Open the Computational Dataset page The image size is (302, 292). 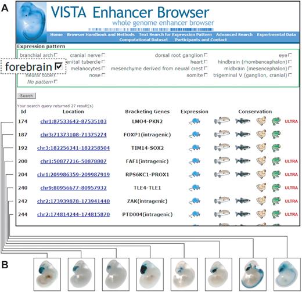click(x=143, y=39)
